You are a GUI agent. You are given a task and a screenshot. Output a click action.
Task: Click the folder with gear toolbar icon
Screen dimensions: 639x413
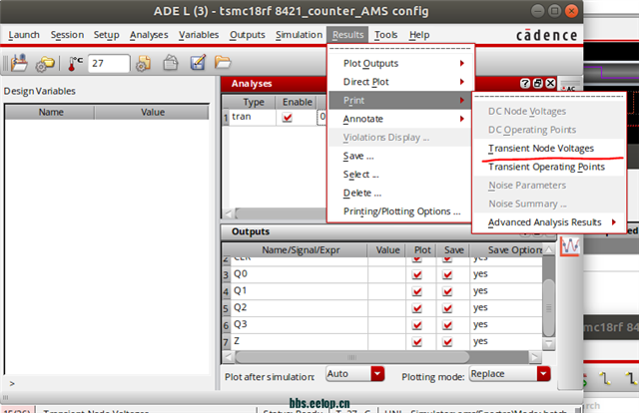46,64
